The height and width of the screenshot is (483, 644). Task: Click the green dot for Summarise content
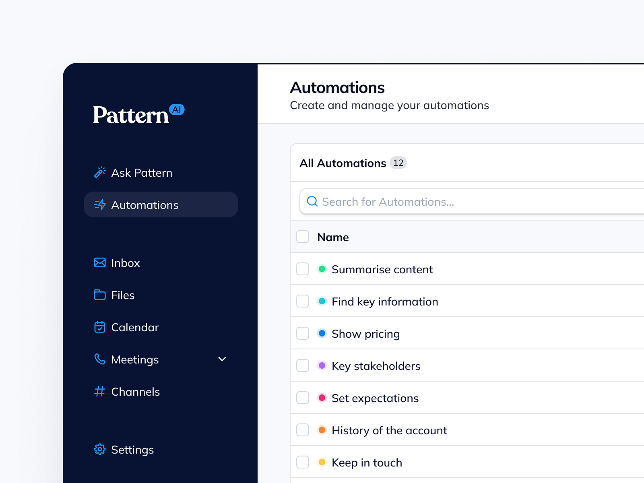point(322,269)
